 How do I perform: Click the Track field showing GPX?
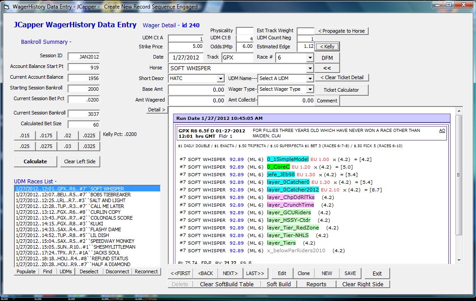(x=238, y=57)
